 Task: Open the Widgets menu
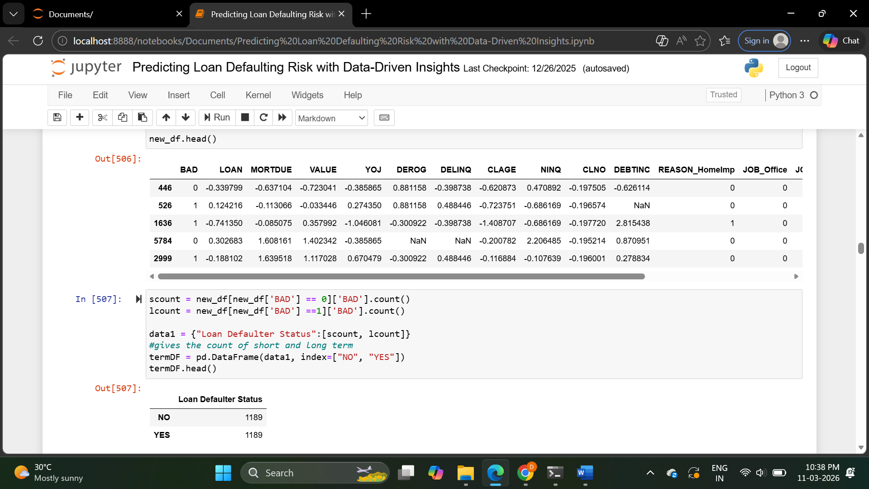coord(307,95)
